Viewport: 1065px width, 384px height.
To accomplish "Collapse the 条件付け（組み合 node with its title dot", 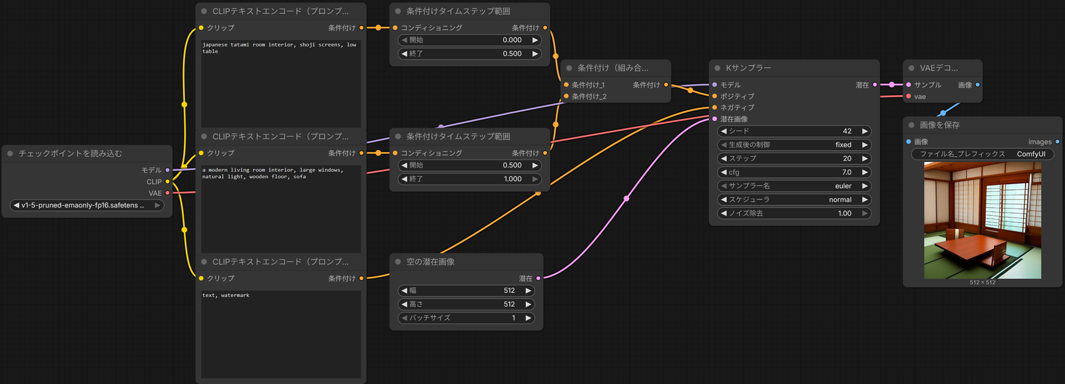I will (x=569, y=68).
